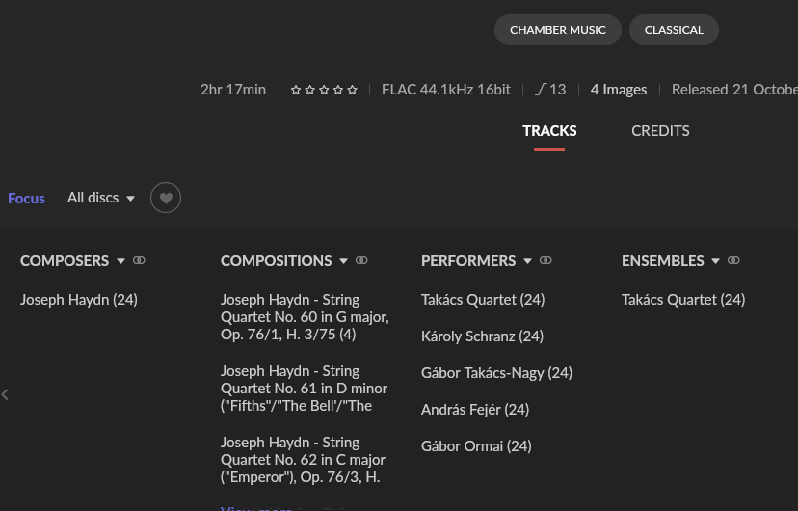Toggle the heart favorites filter
Viewport: 798px width, 511px height.
[x=166, y=198]
